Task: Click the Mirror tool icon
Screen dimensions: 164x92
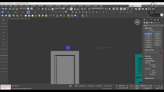Action: pyautogui.click(x=106, y=9)
